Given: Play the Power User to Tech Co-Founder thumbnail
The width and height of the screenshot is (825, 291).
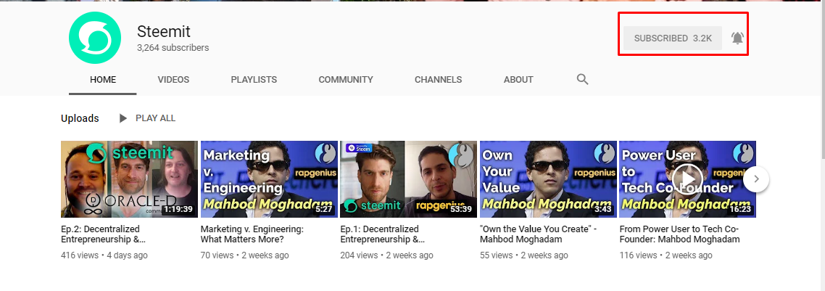Looking at the screenshot, I should tap(687, 179).
